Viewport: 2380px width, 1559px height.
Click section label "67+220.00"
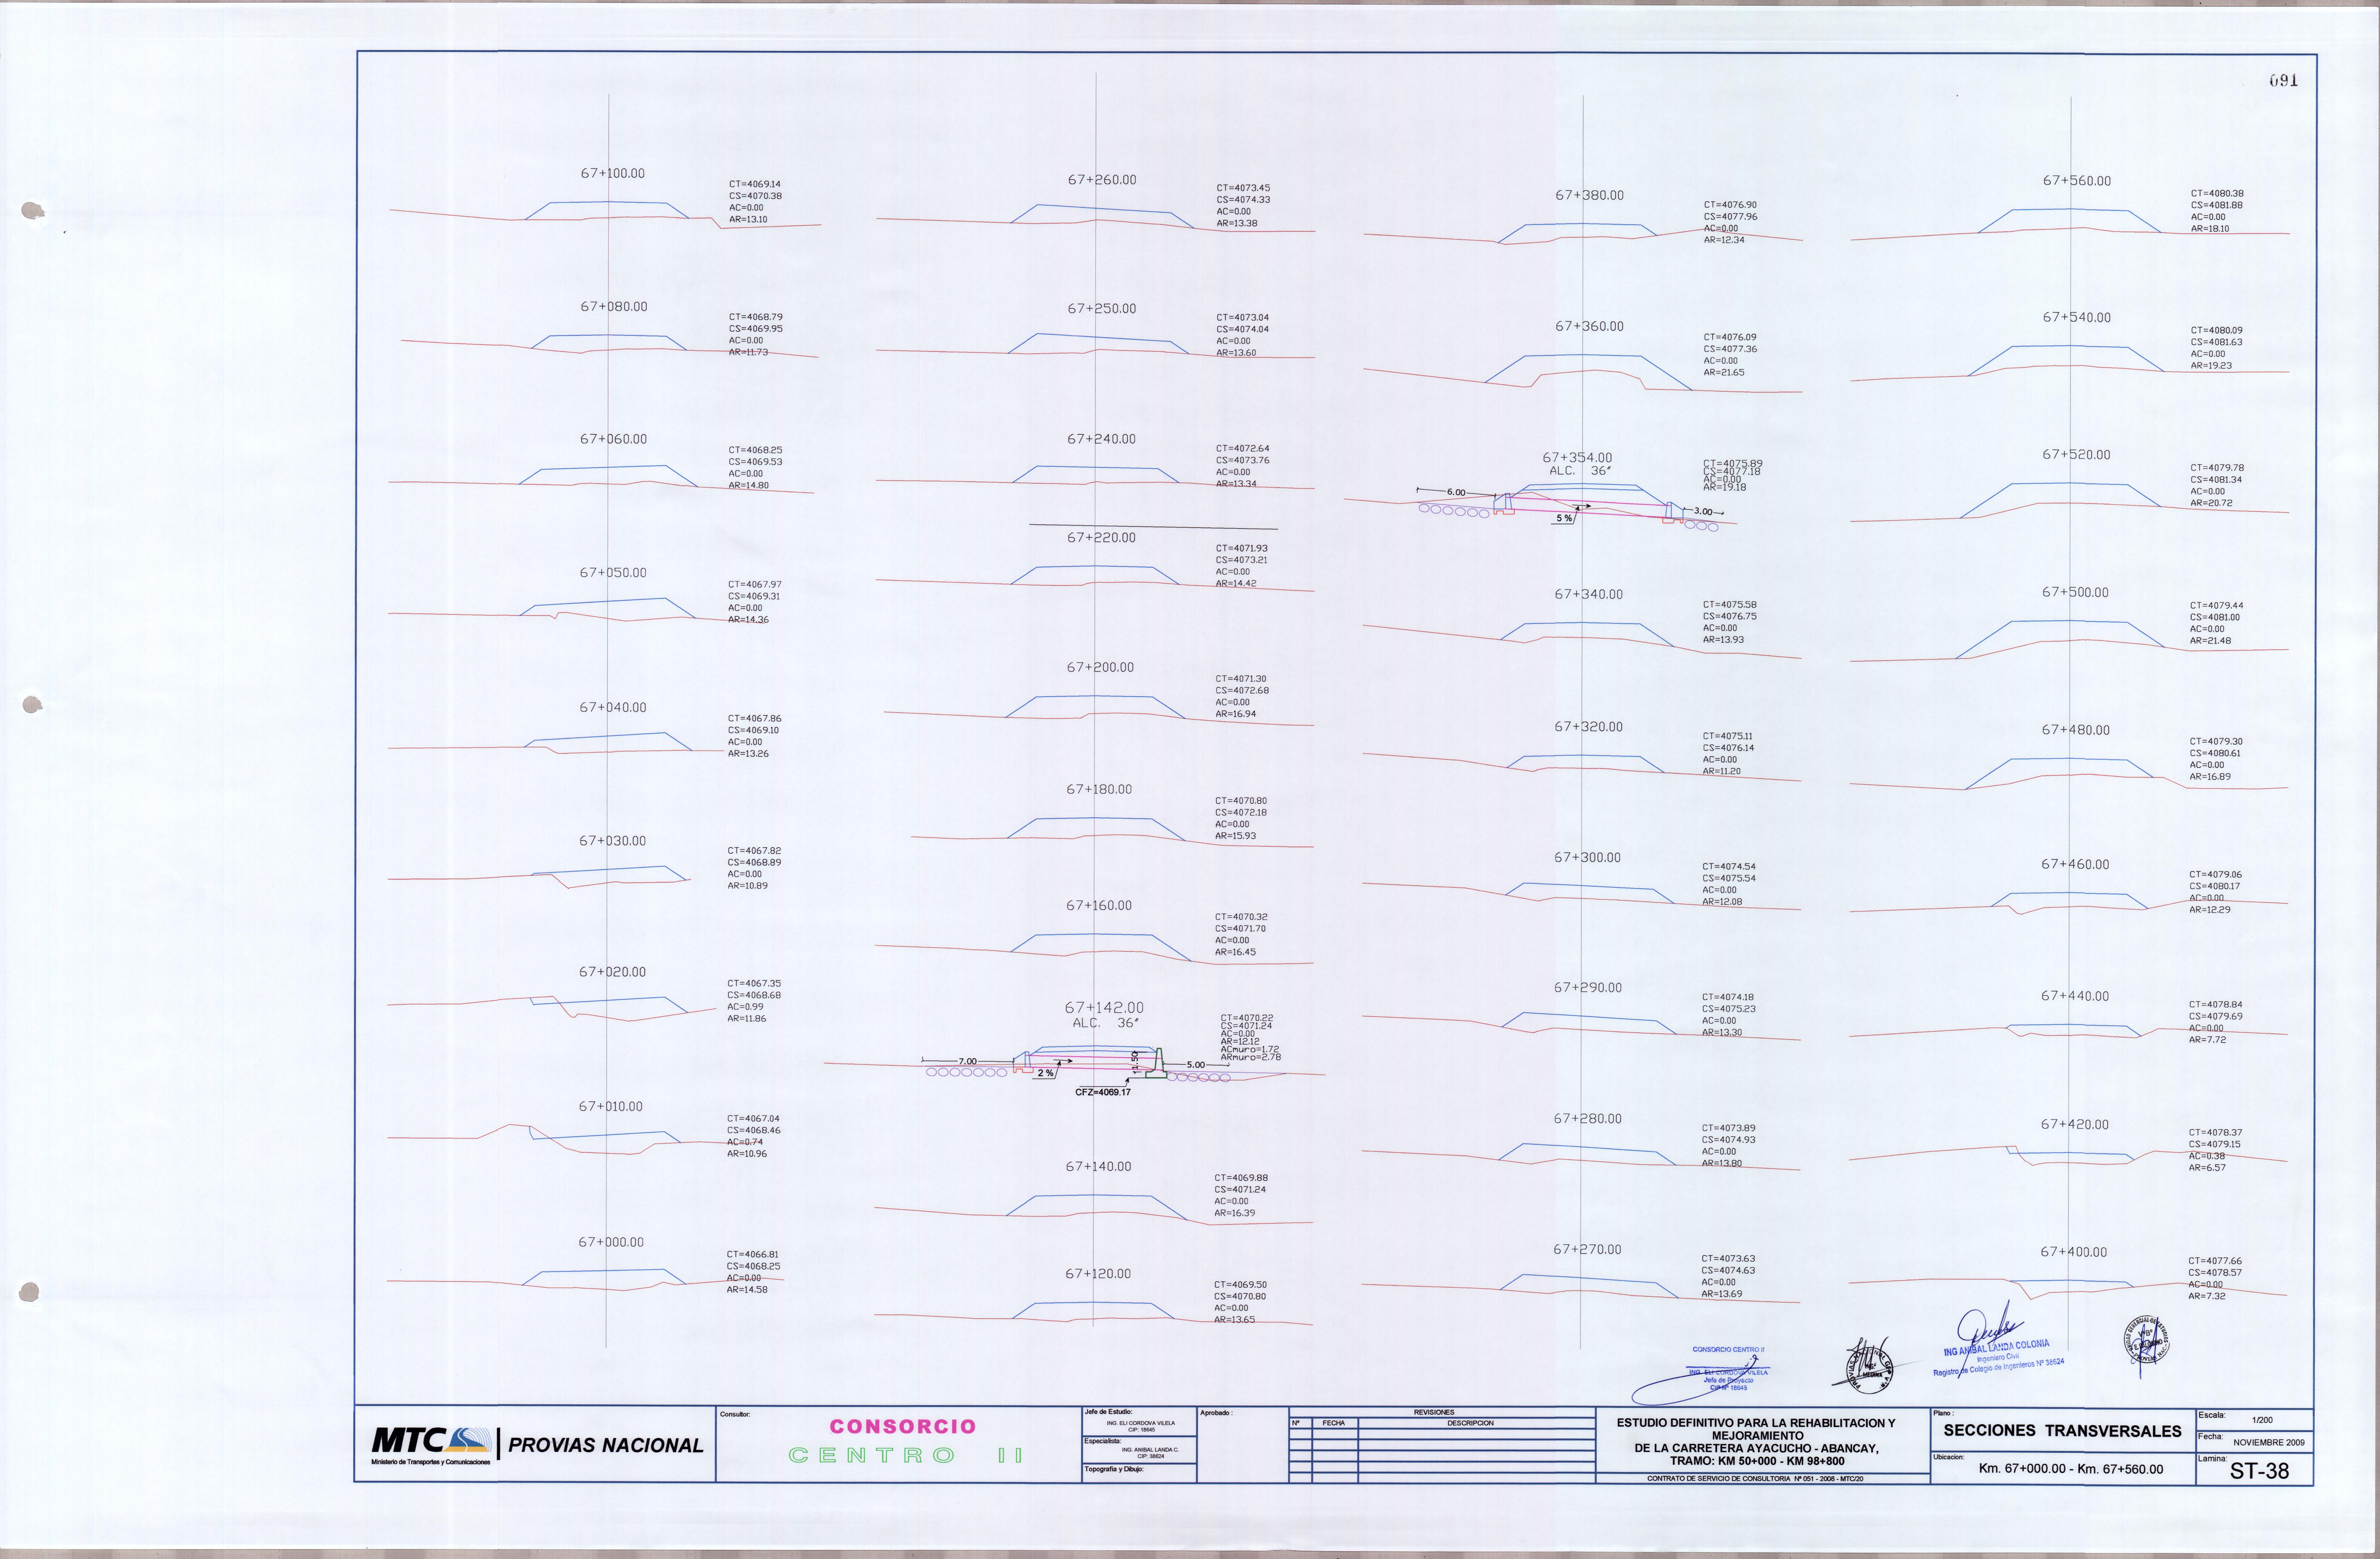(1101, 538)
